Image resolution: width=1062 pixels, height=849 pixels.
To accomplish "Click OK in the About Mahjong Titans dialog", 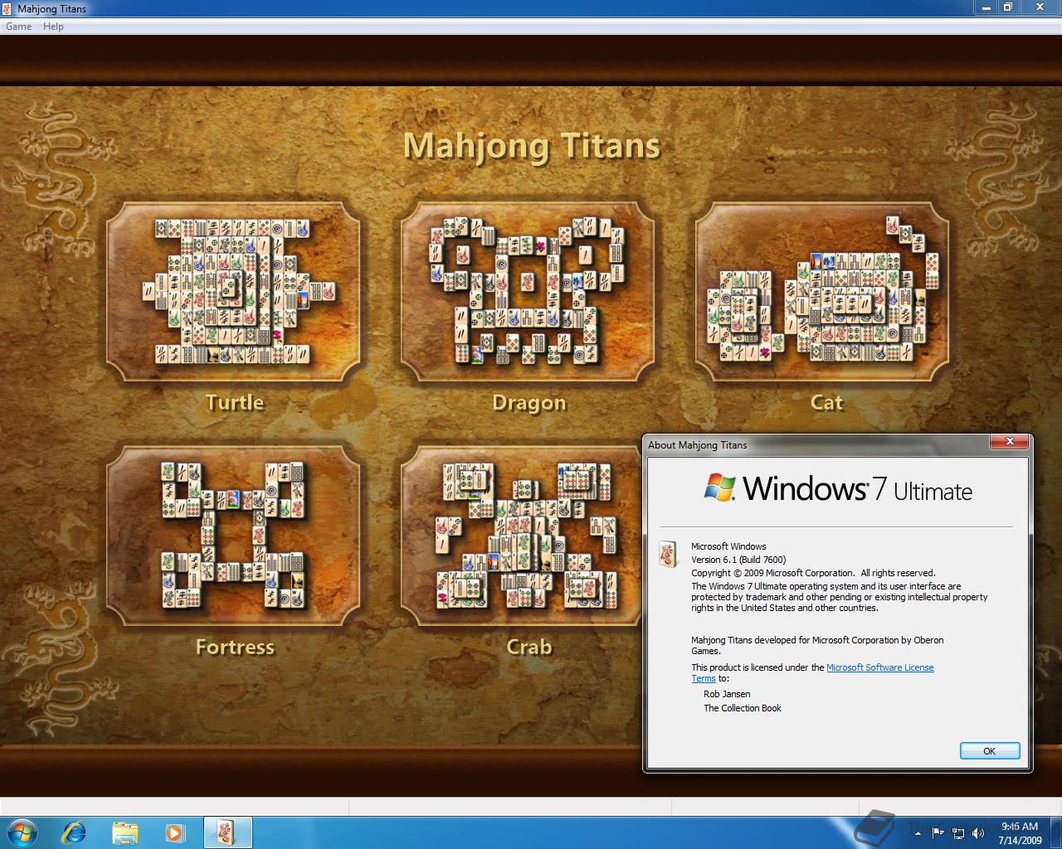I will 989,751.
